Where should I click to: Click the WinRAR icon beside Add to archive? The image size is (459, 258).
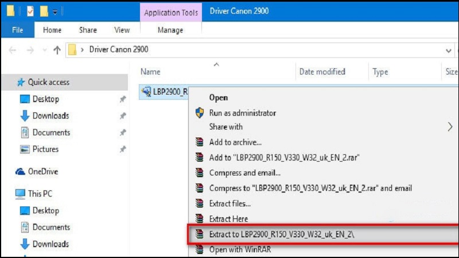coord(200,142)
